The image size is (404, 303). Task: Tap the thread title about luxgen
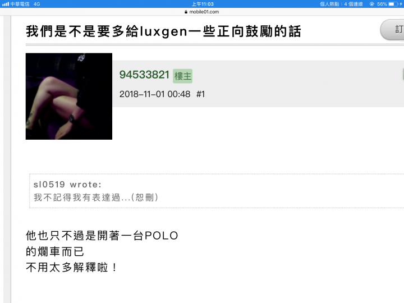coord(163,31)
